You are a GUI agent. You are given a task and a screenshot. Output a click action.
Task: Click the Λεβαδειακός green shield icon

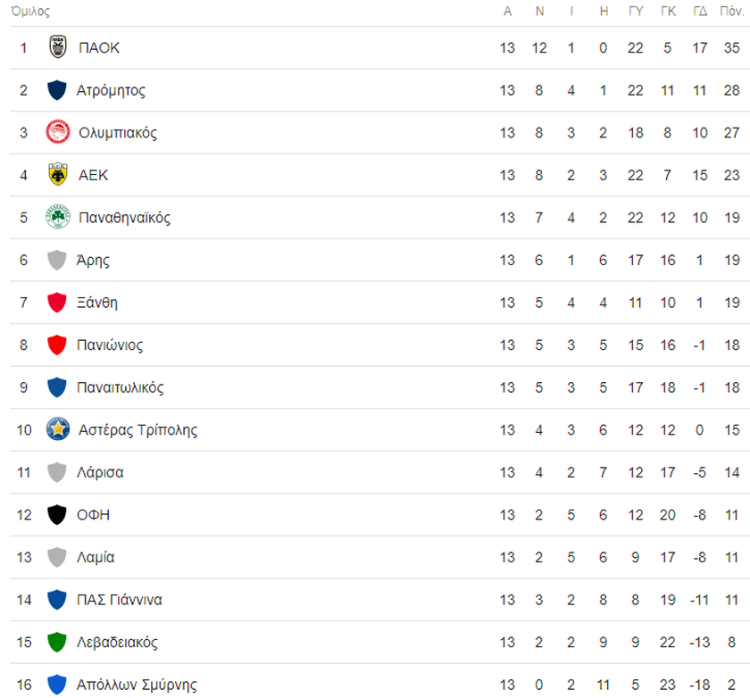click(x=57, y=642)
